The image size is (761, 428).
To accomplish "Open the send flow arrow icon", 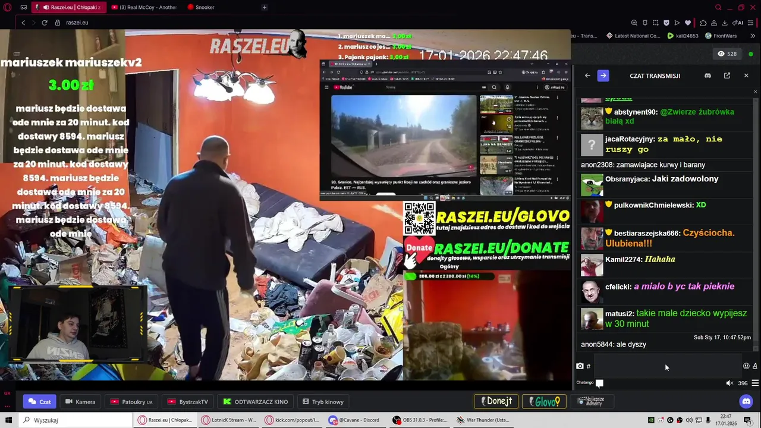I will 677,23.
